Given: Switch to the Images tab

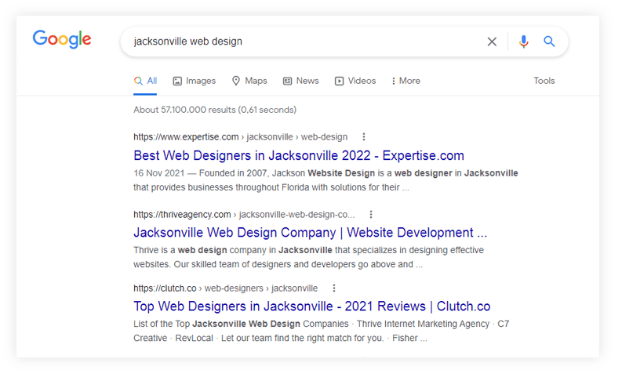Looking at the screenshot, I should pos(194,81).
